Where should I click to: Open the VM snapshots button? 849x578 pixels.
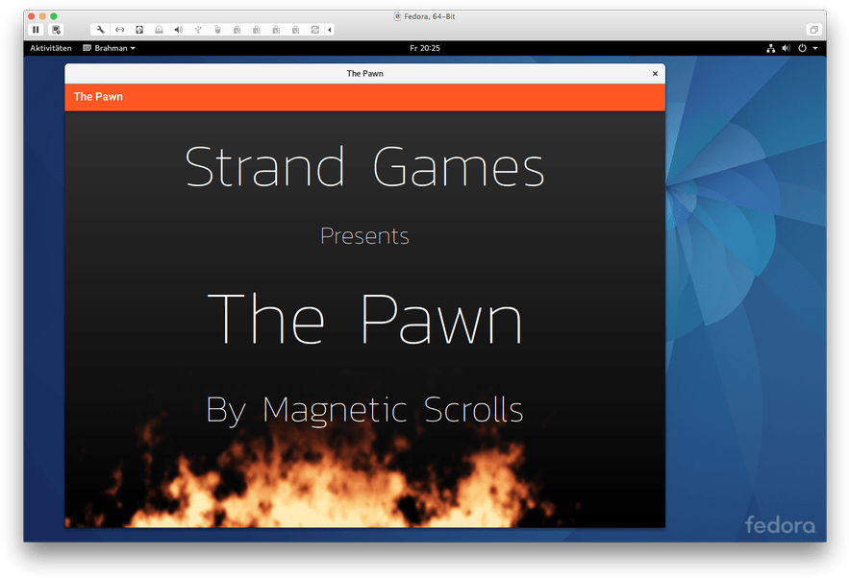point(56,30)
